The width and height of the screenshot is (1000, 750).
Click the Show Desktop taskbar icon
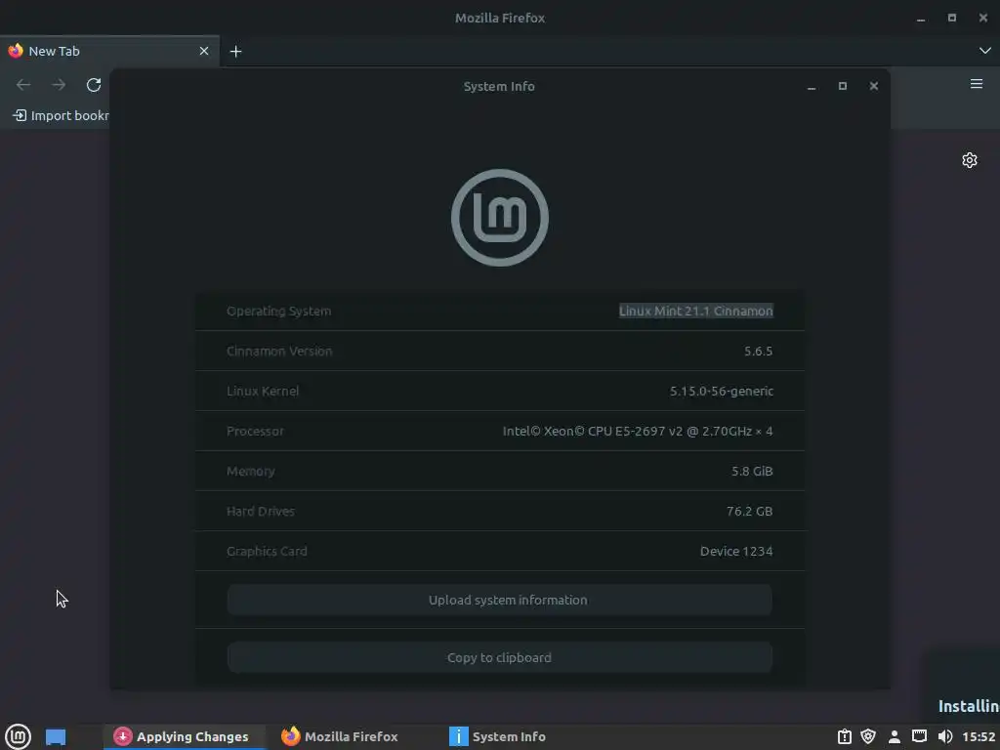[56, 737]
